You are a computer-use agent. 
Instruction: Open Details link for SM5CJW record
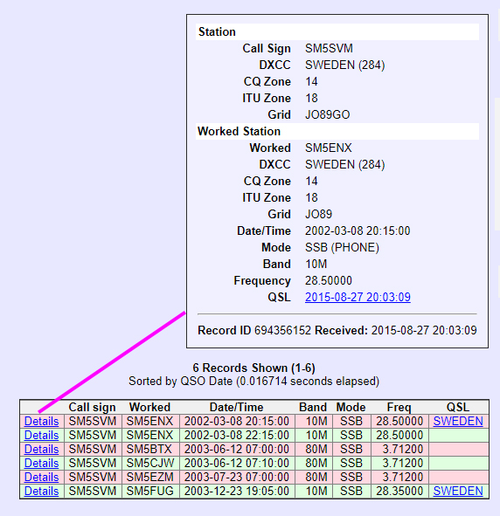point(41,463)
